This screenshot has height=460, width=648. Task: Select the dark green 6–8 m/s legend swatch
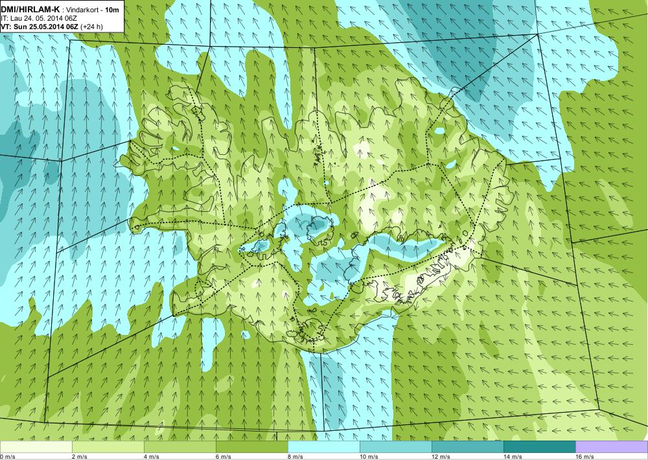click(251, 447)
